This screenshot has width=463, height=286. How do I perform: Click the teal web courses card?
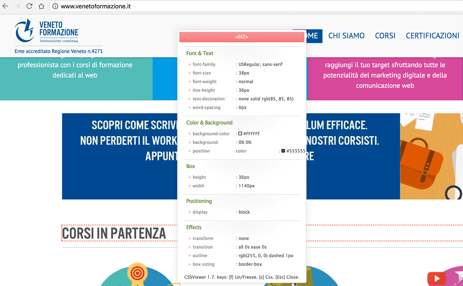[76, 78]
